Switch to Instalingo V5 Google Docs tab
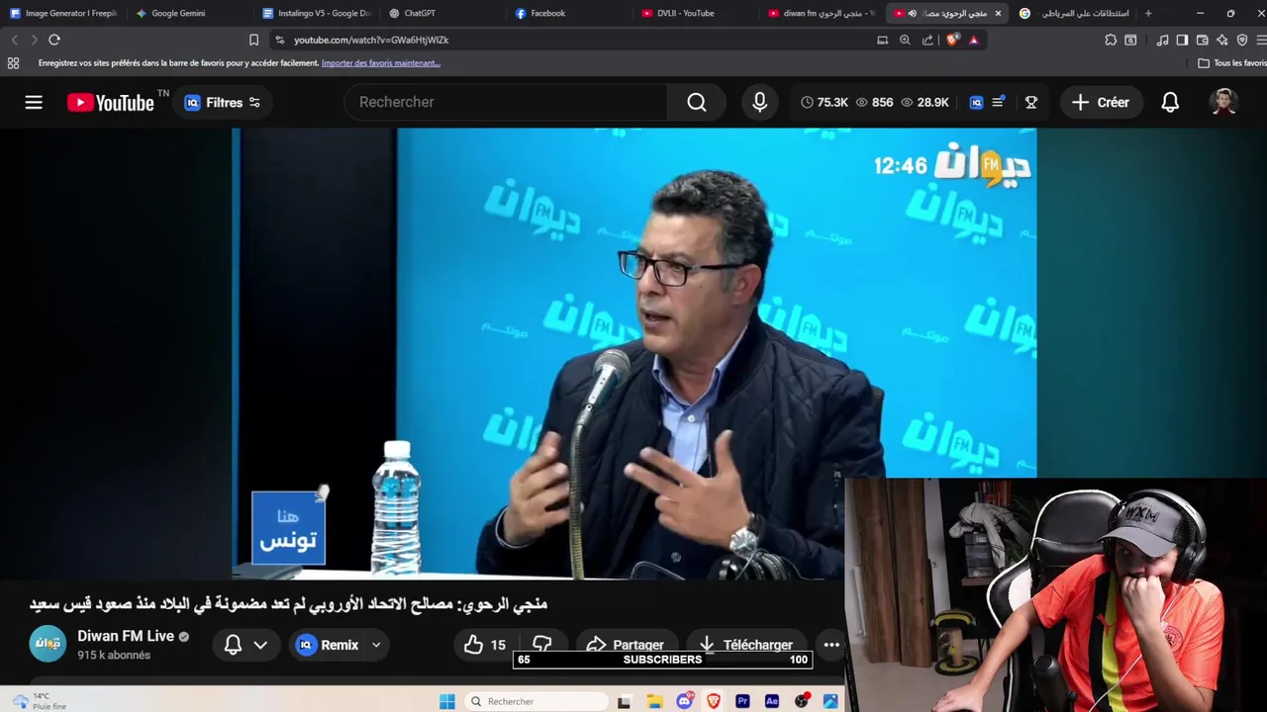 click(x=317, y=13)
